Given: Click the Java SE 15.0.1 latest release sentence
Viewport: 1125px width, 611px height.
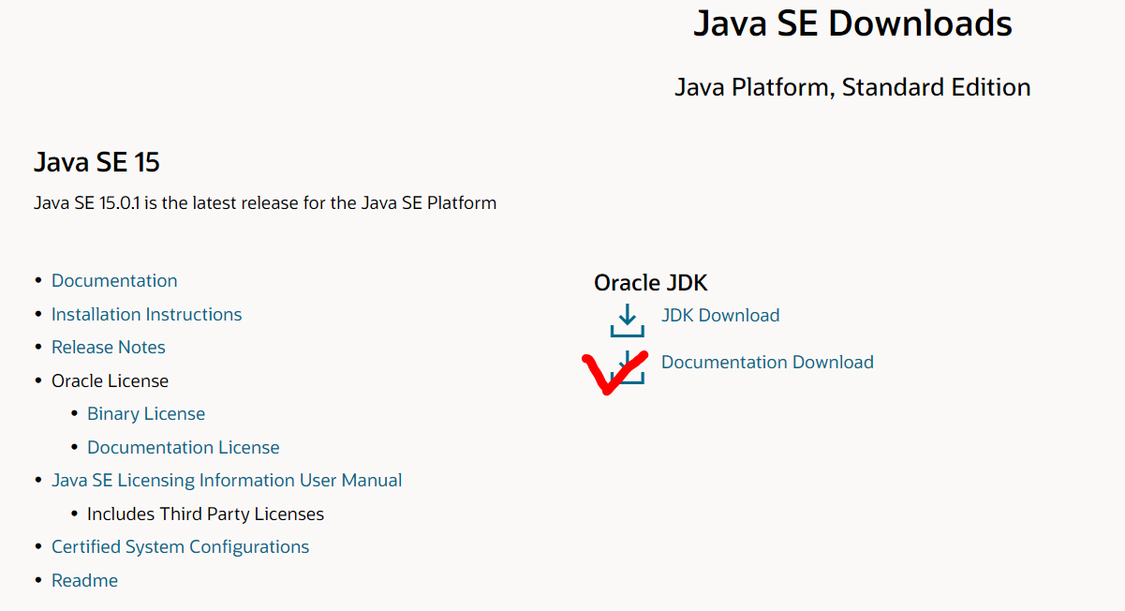Looking at the screenshot, I should (265, 202).
